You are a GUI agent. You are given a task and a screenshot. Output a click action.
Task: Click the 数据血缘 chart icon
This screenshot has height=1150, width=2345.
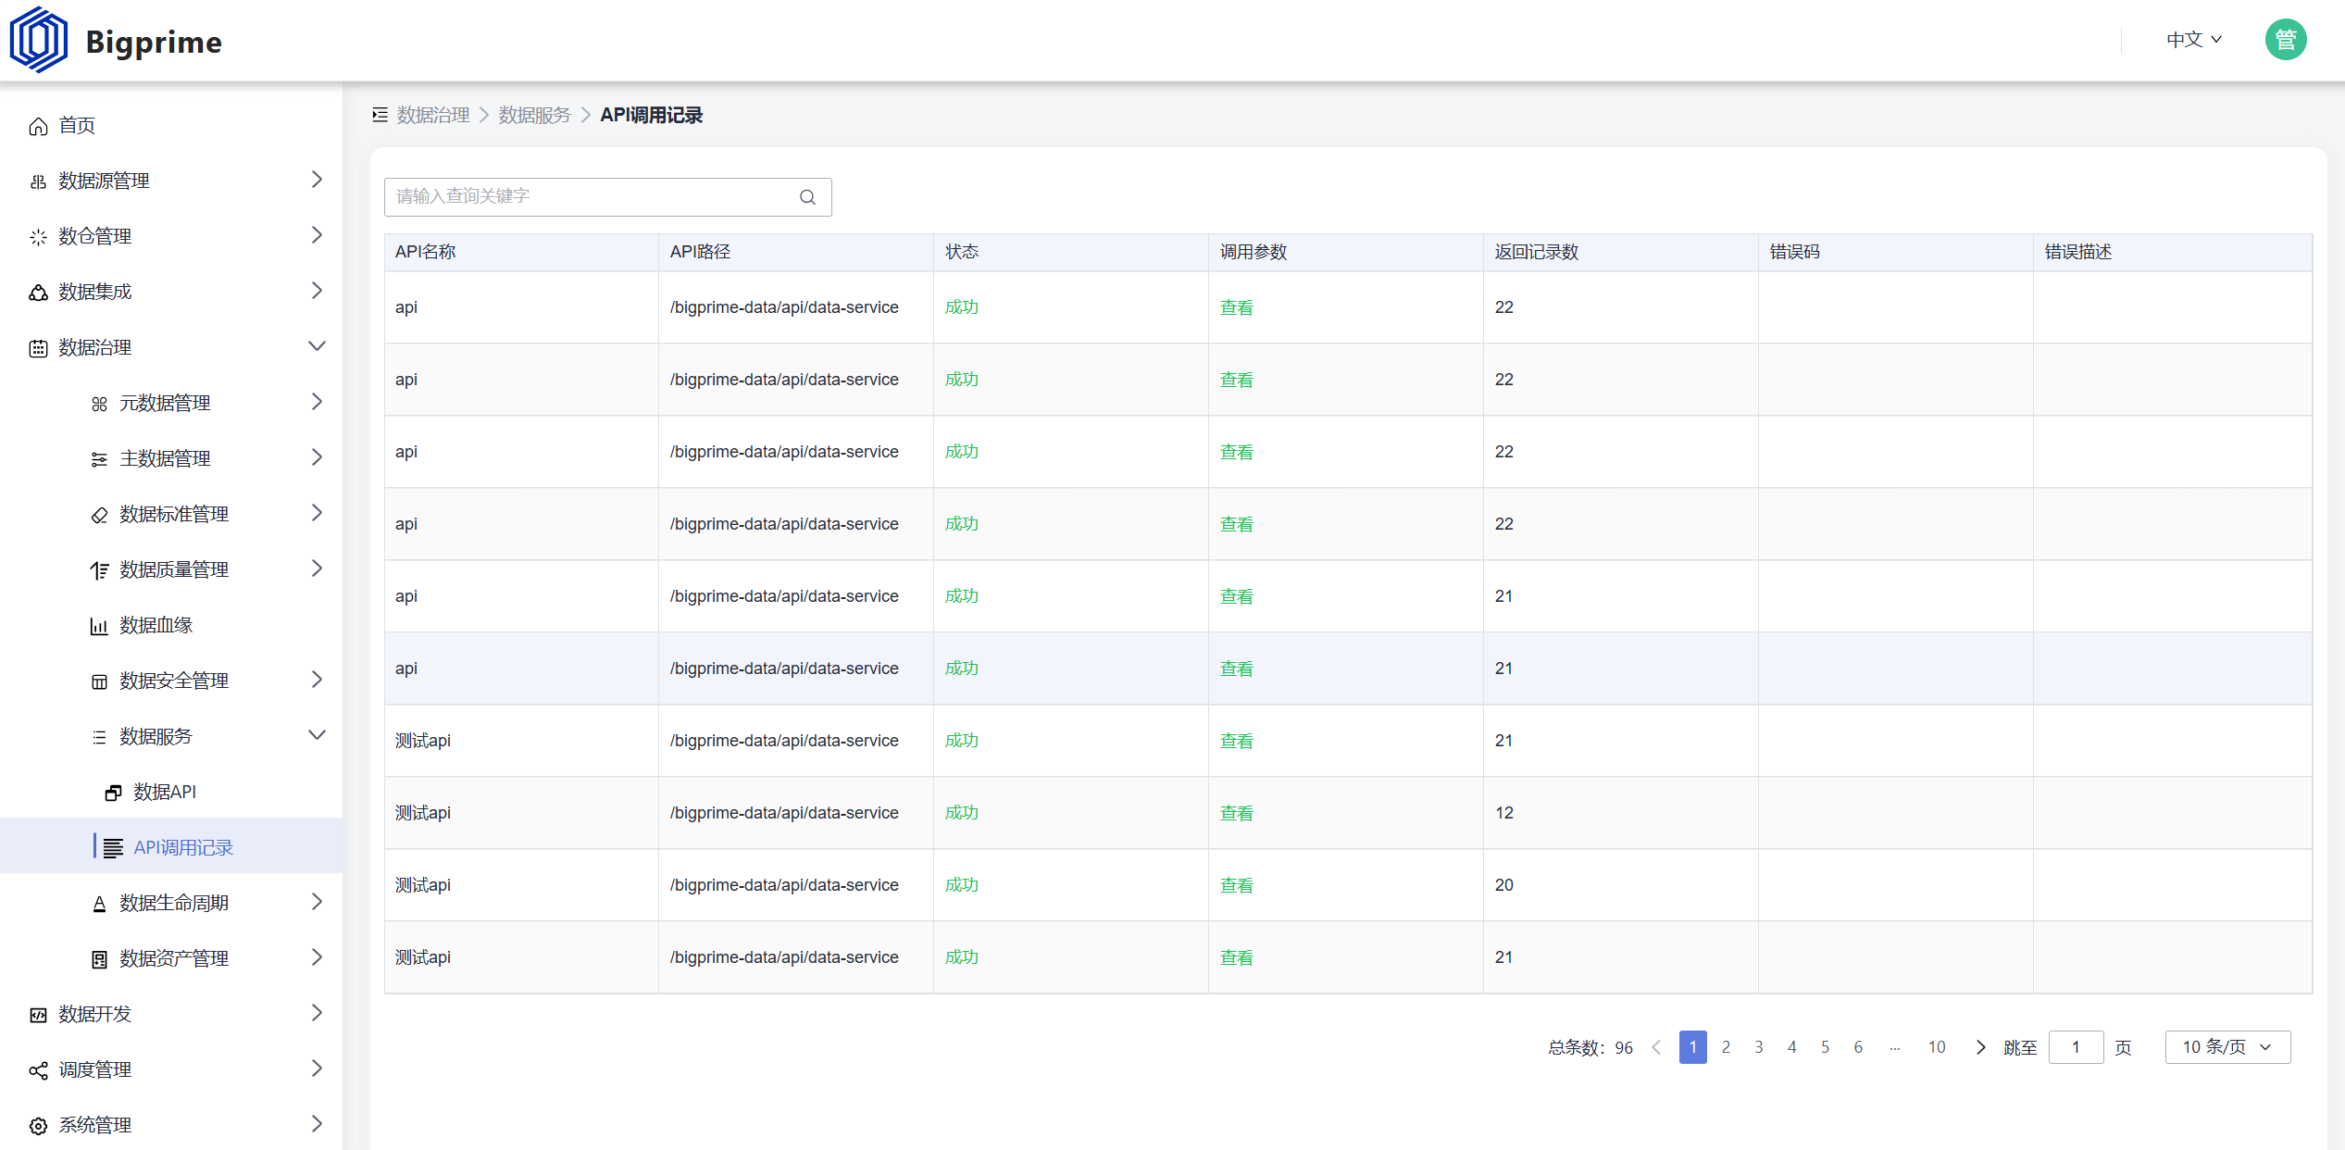coord(99,626)
